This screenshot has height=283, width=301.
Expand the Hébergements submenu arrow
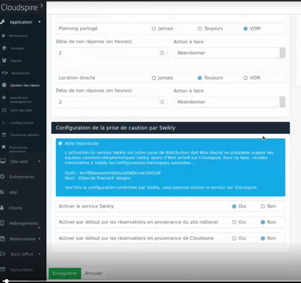(39, 228)
